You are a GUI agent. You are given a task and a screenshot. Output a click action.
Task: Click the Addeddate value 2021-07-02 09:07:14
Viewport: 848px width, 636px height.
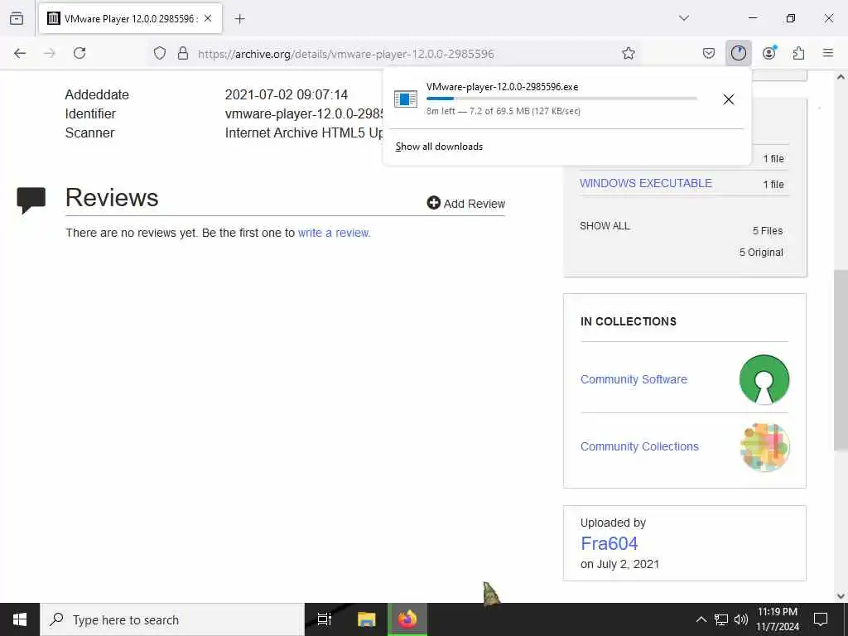point(286,94)
